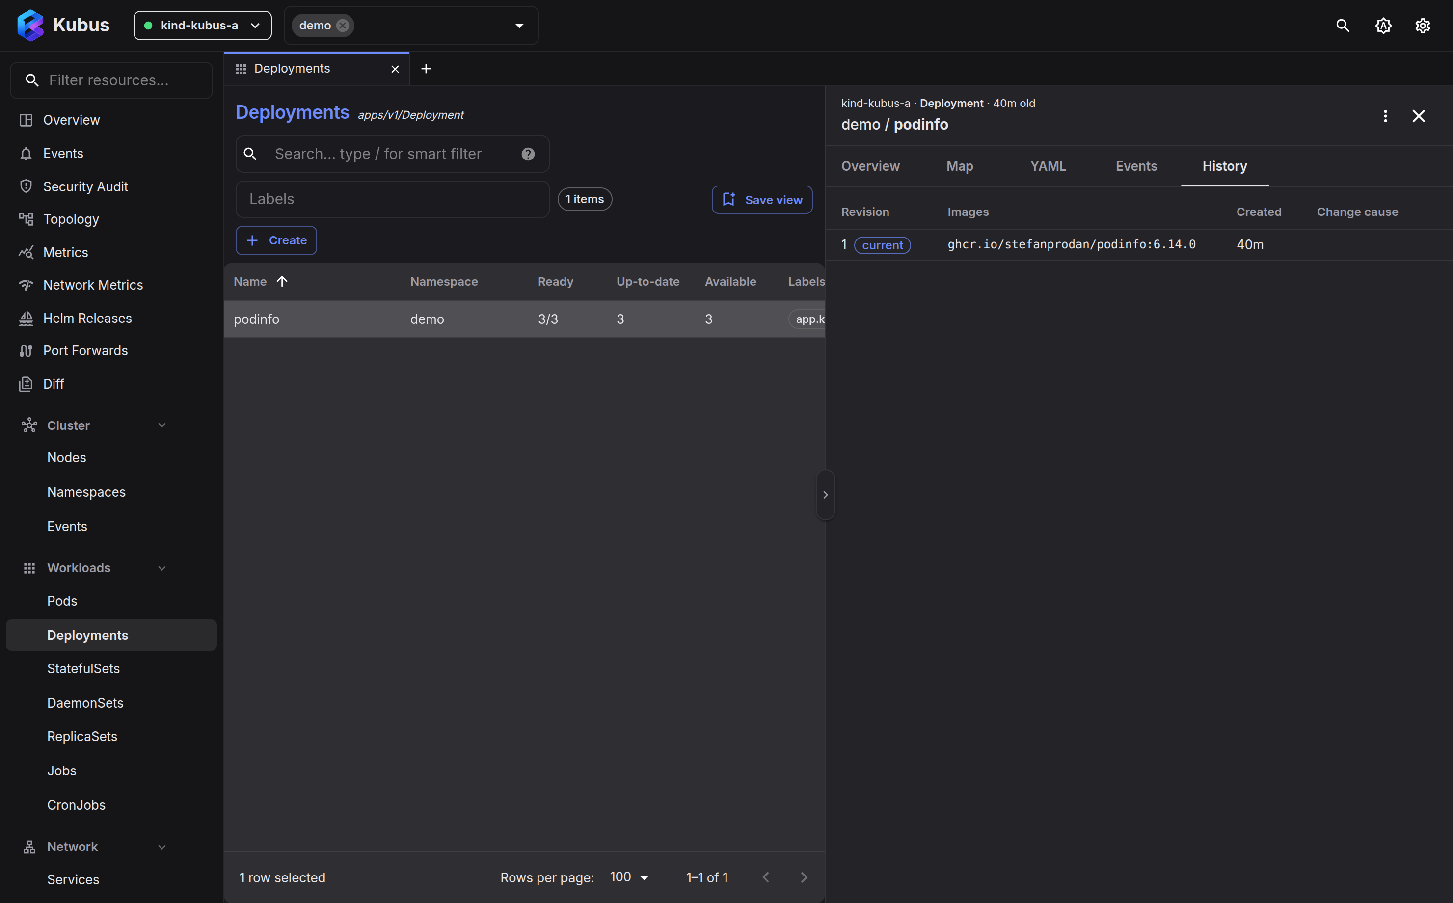Select the History tab

1224,166
